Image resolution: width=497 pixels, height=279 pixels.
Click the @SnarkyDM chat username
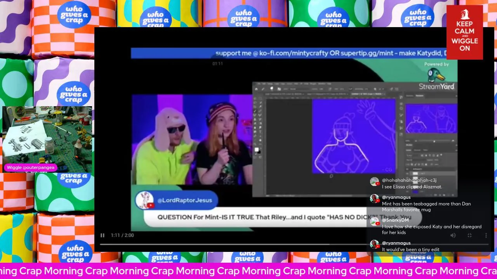395,220
